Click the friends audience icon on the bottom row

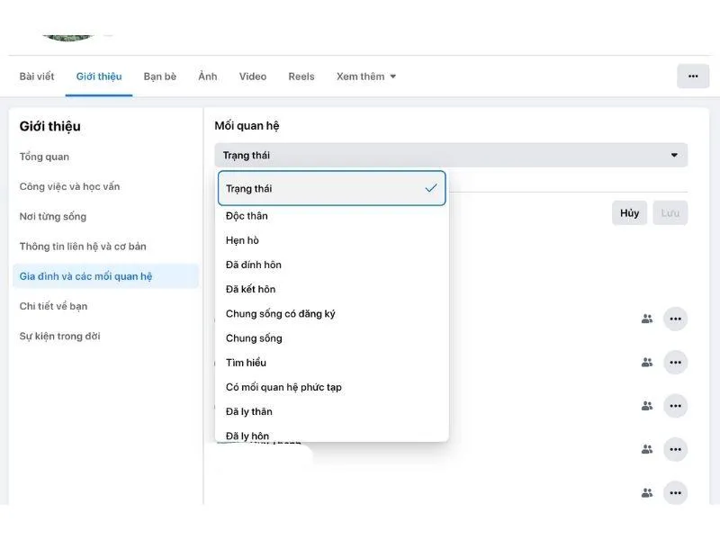[646, 492]
